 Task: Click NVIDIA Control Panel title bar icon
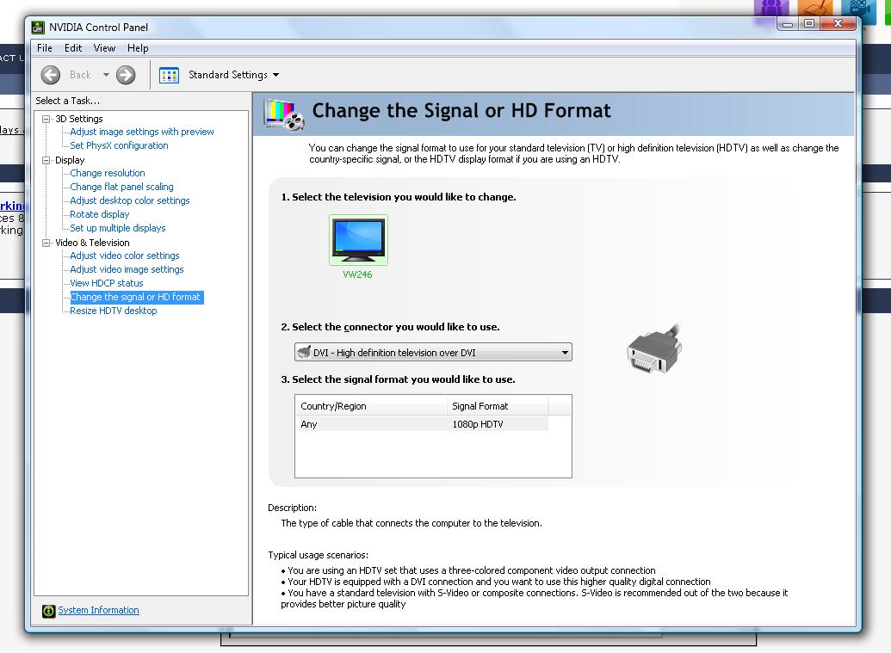[x=38, y=27]
